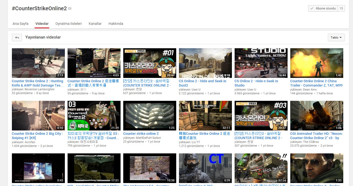Screen dimensions: 353x186
Task: Play the #03 video thumbnail lasting 20:22
Action: pos(261,116)
